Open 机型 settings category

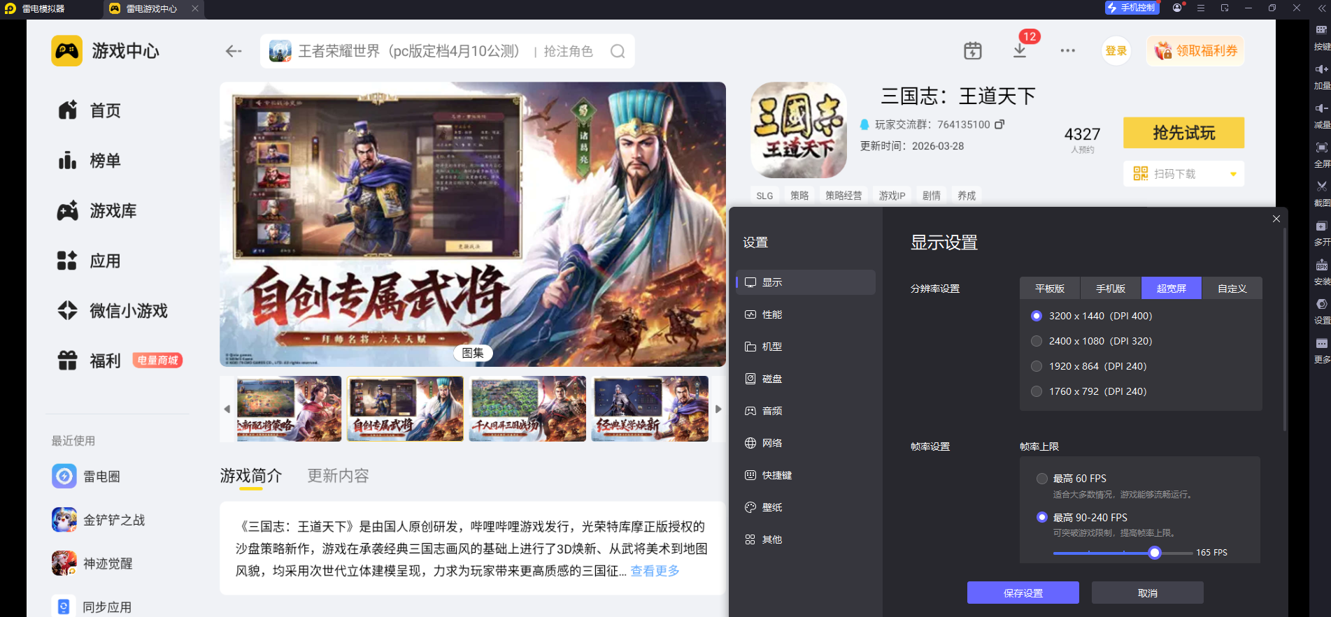tap(806, 347)
